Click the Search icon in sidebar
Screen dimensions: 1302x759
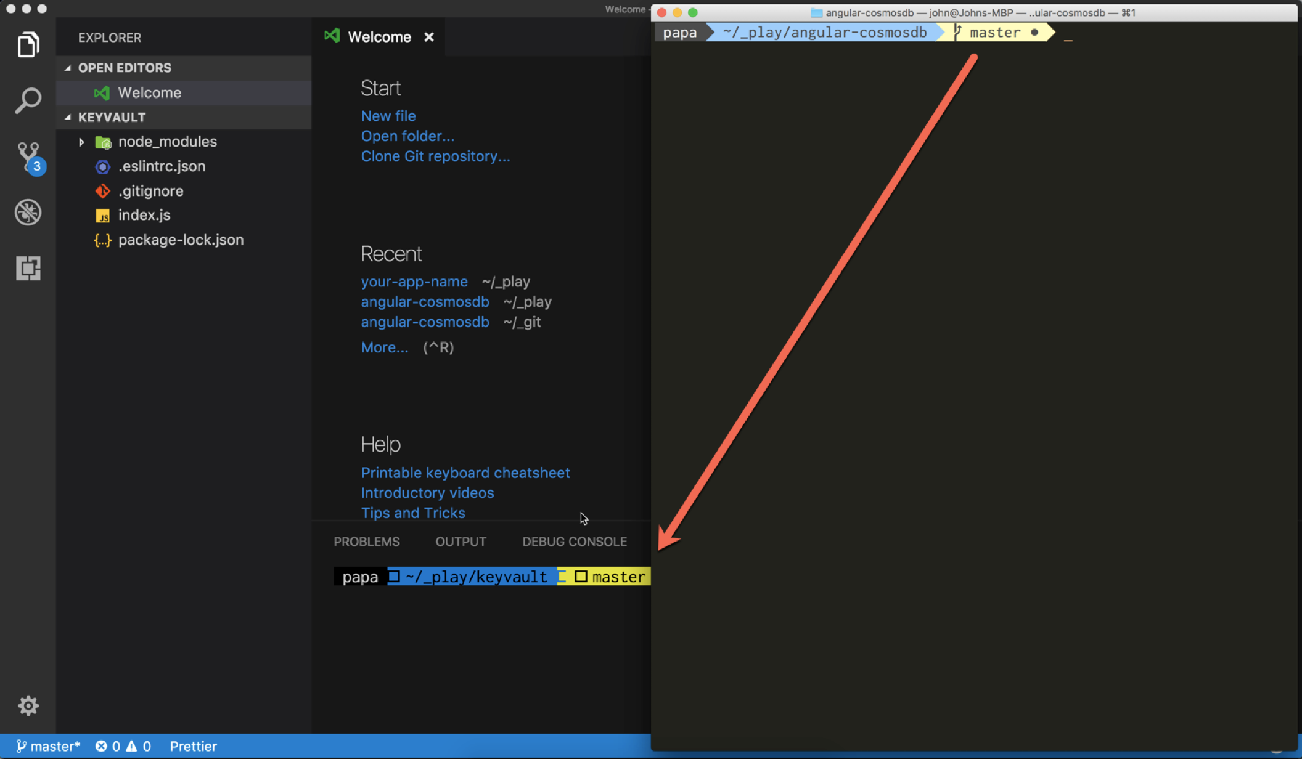click(27, 99)
